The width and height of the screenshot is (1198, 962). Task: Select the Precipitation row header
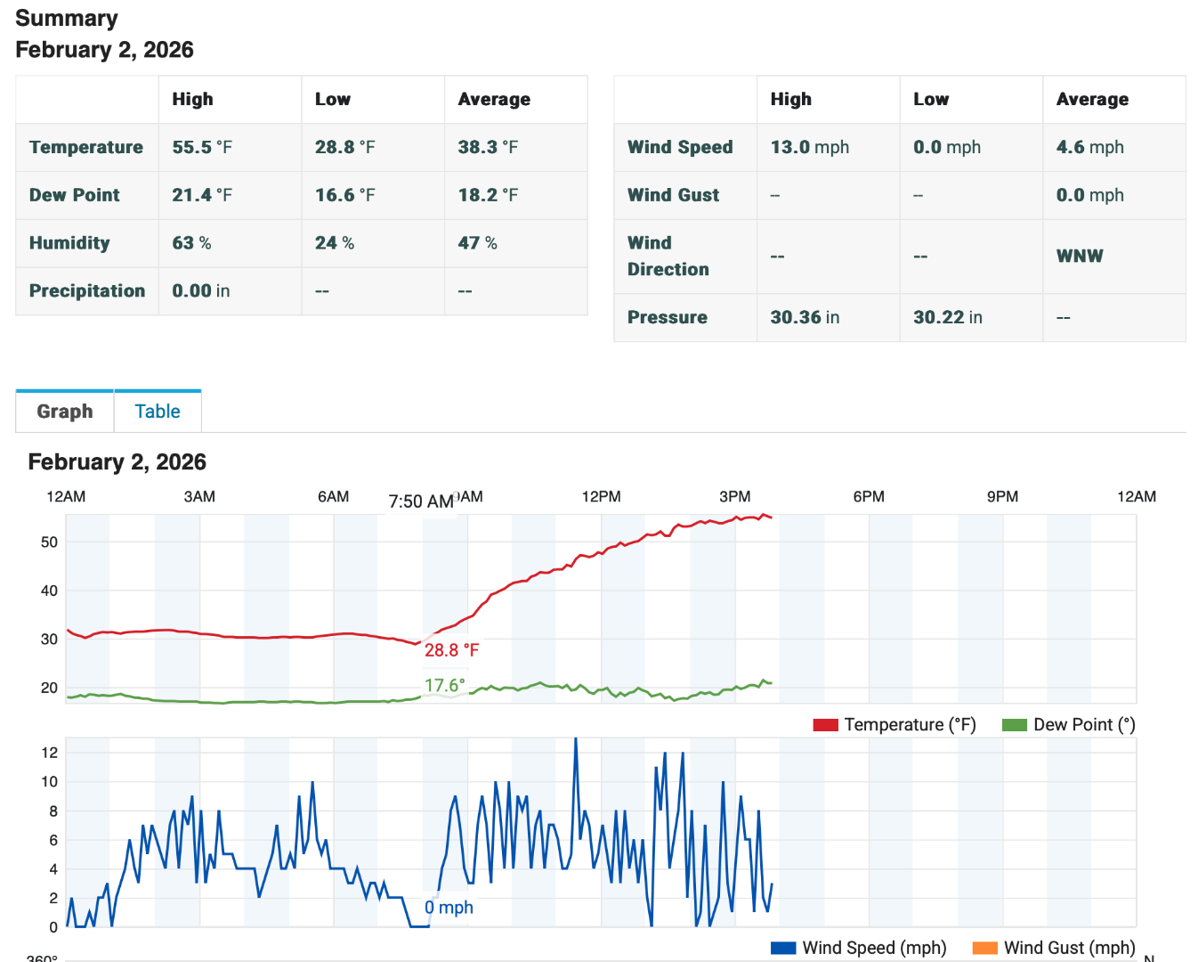point(87,291)
